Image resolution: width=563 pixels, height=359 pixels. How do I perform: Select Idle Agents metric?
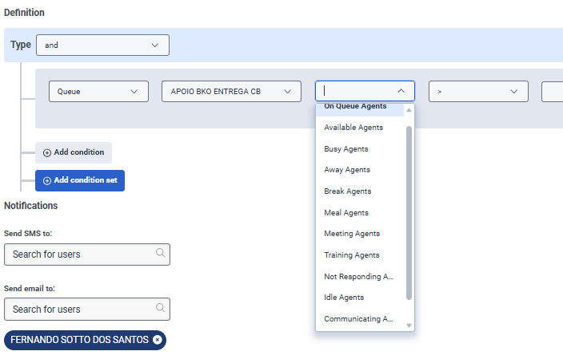pos(344,298)
